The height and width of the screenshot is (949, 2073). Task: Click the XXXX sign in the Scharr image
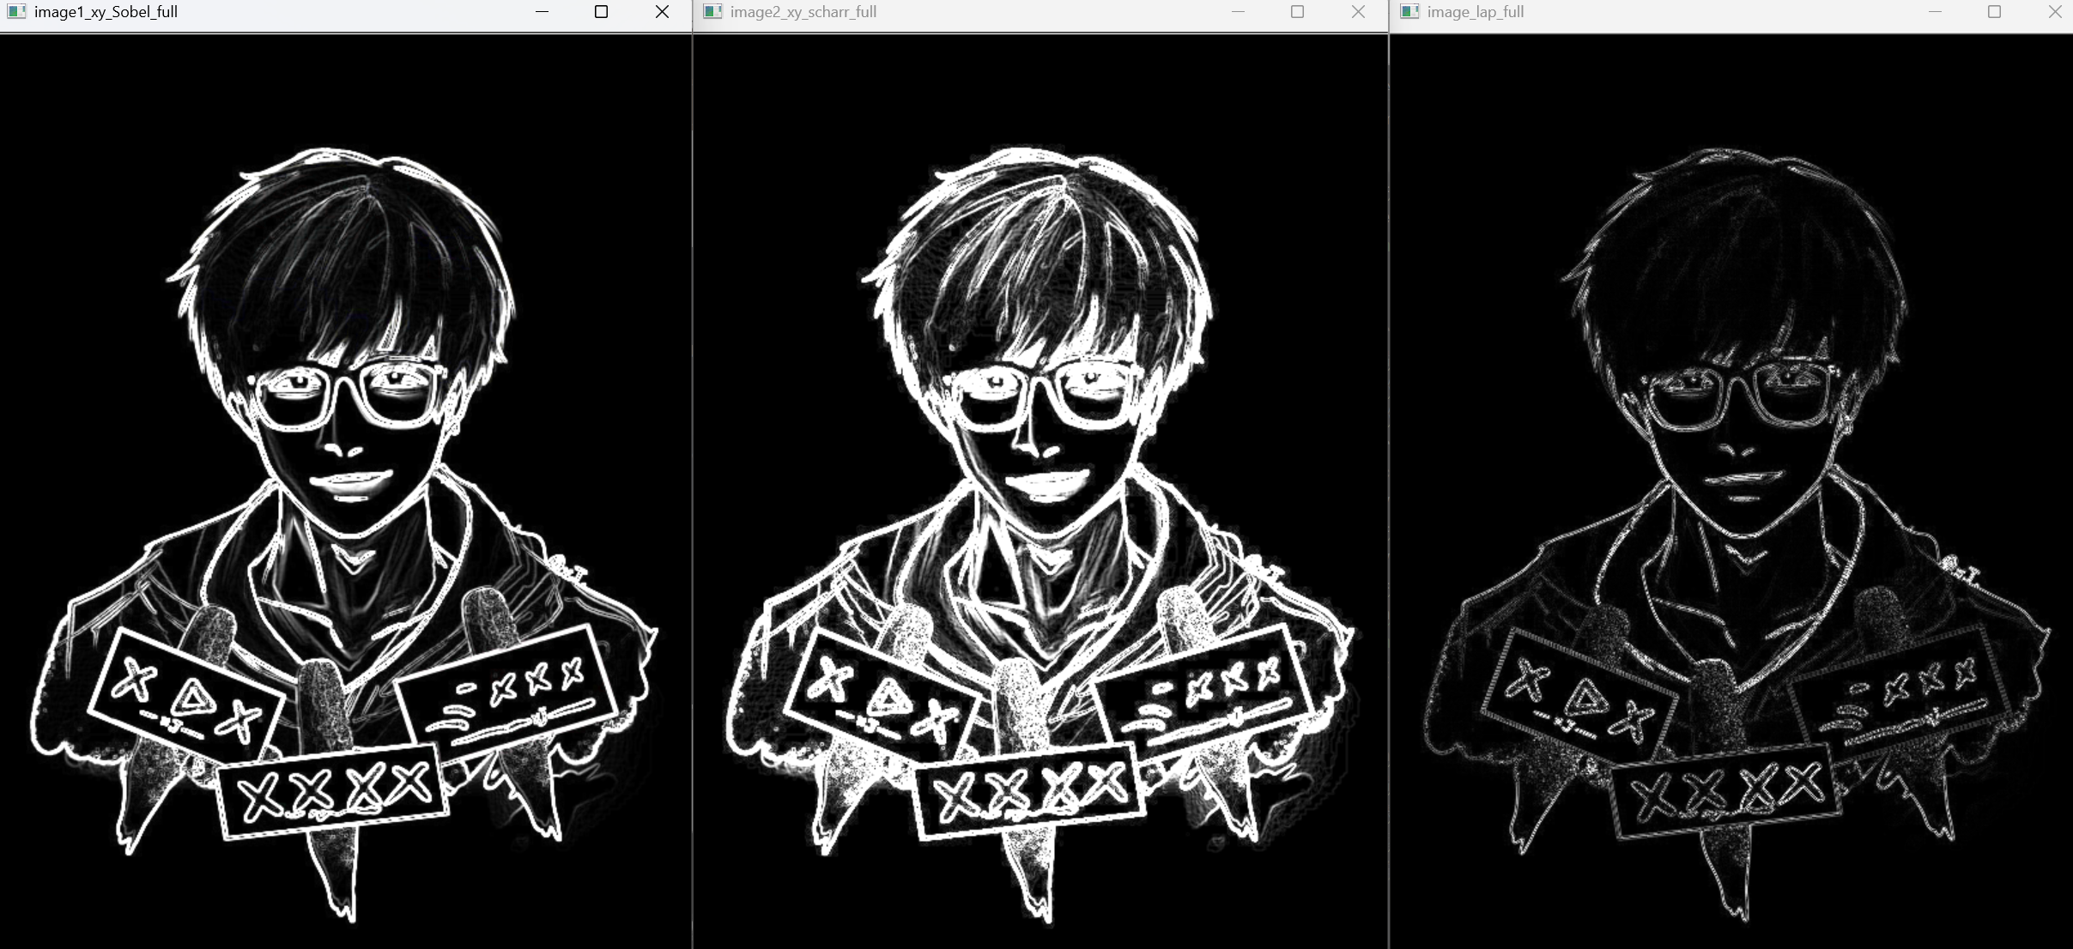click(1029, 791)
